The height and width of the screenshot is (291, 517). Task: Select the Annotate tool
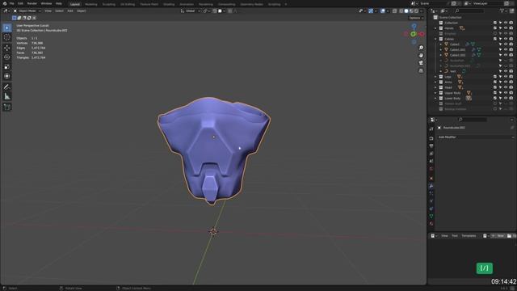[7, 87]
